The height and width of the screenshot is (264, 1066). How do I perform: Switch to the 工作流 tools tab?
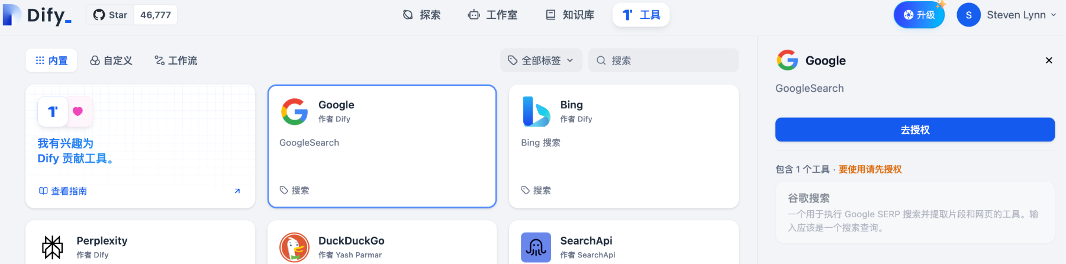pos(176,60)
